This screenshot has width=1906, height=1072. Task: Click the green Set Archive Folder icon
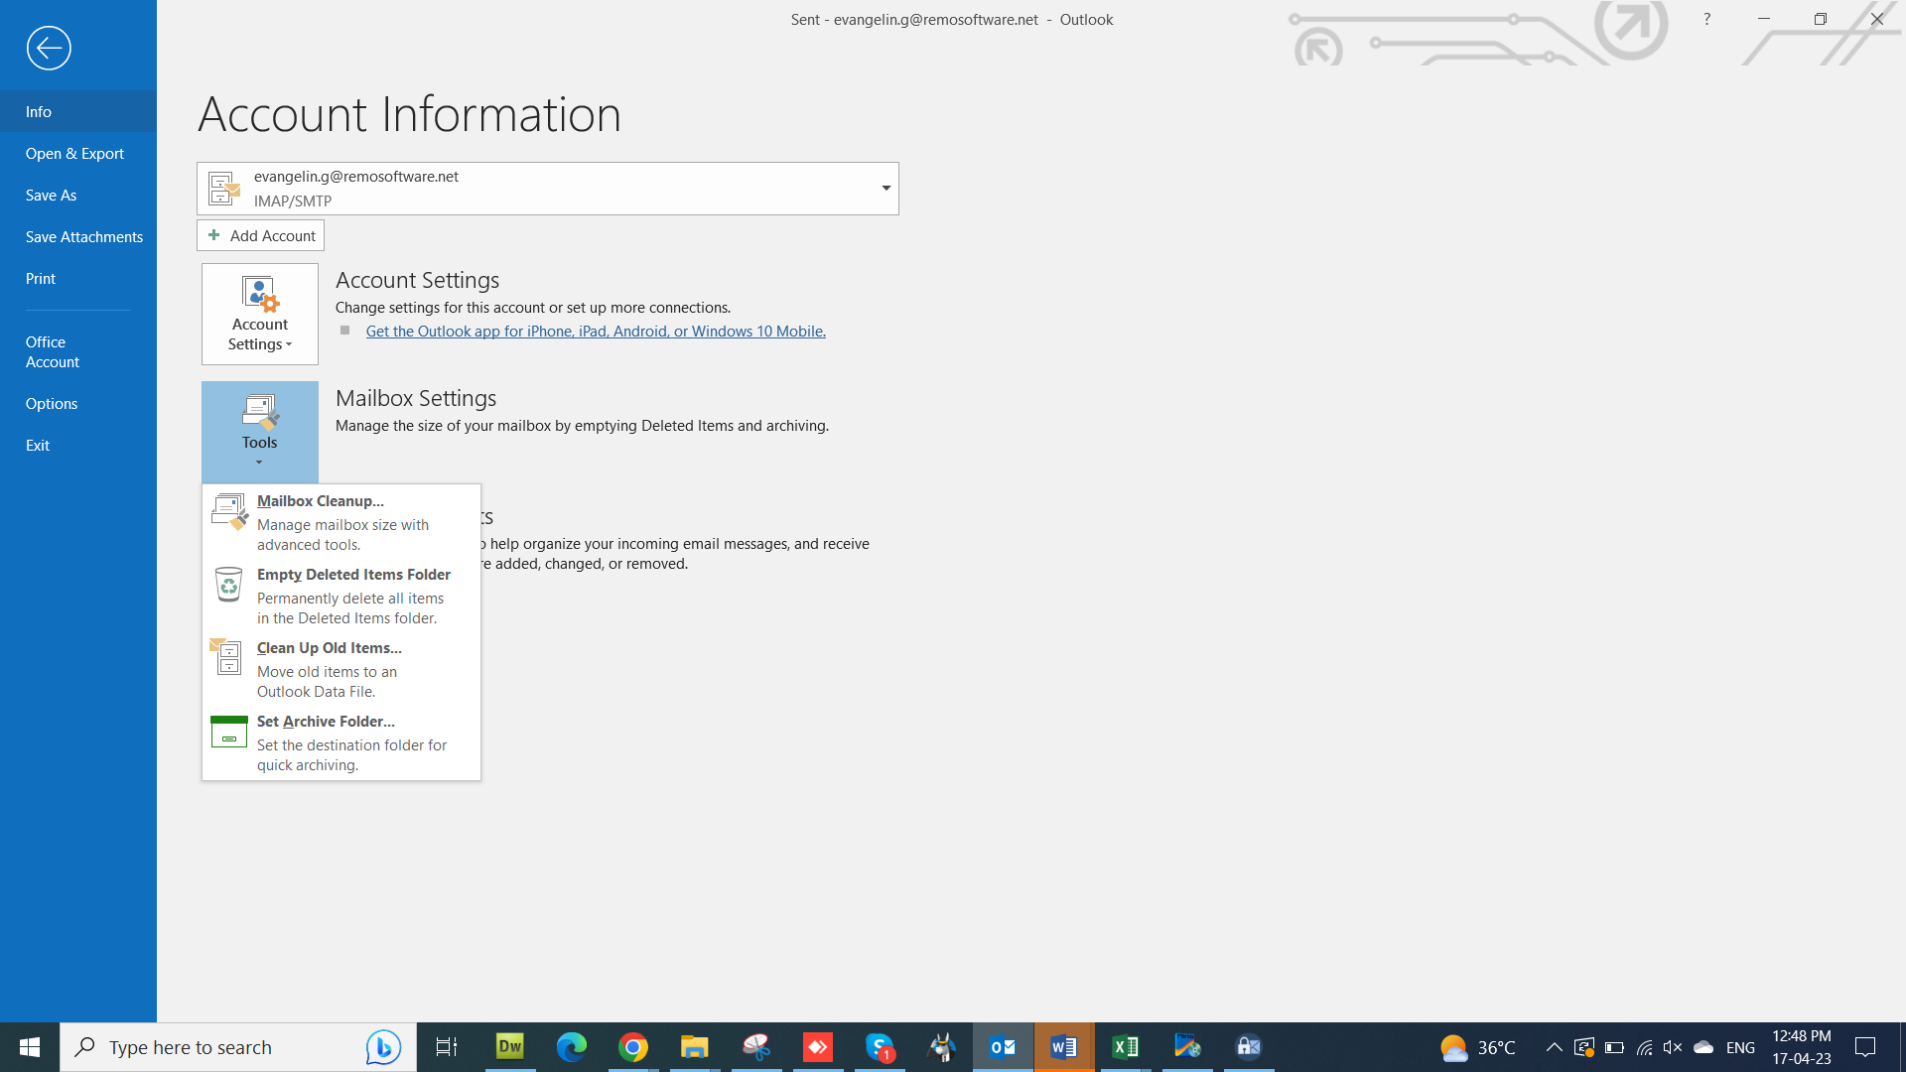click(x=228, y=732)
